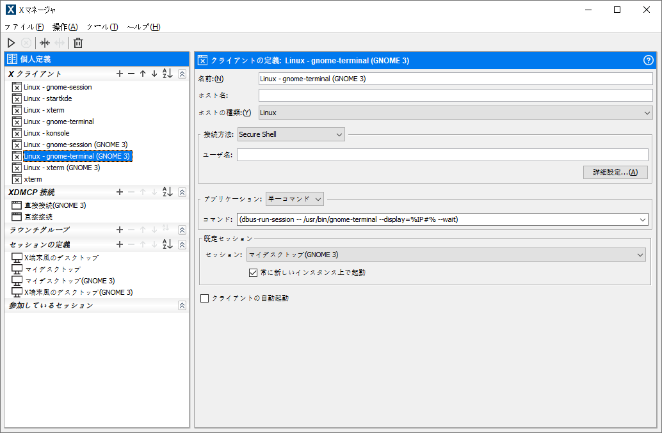Sort XDMCP接続 entries A-Z
This screenshot has width=662, height=433.
tap(168, 192)
